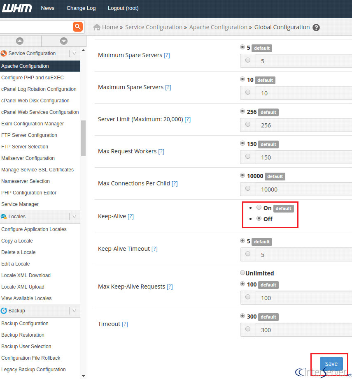Click the sidebar scrollbar down arrow
This screenshot has height=379, width=352.
tap(83, 376)
